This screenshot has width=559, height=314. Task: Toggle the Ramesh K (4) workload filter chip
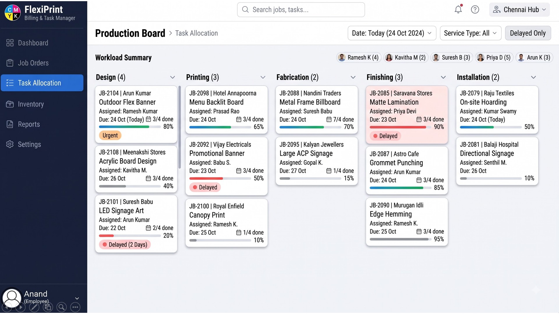pyautogui.click(x=359, y=58)
